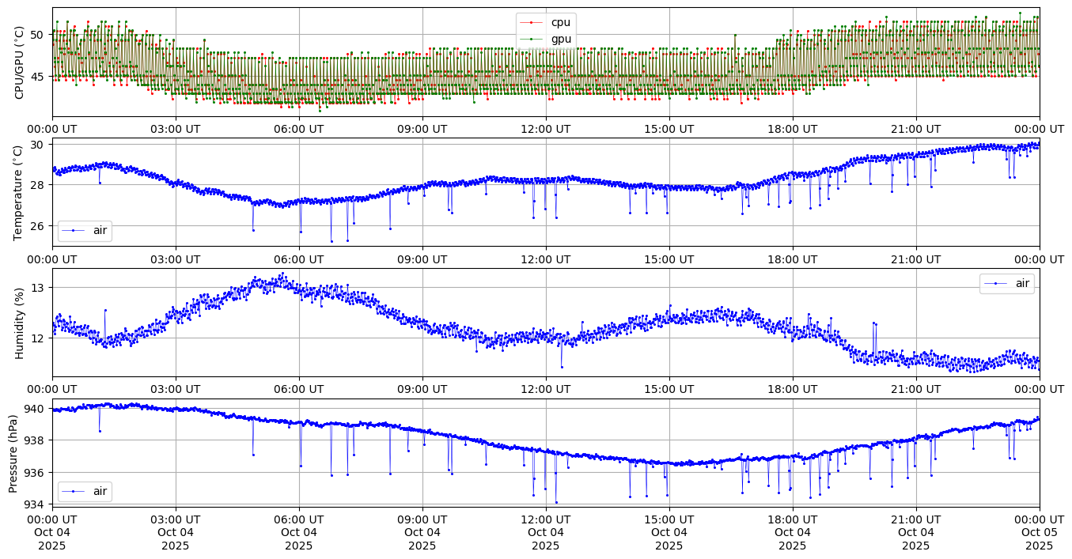1072x559 pixels.
Task: Select the cpu label in the legend
Action: (x=560, y=23)
